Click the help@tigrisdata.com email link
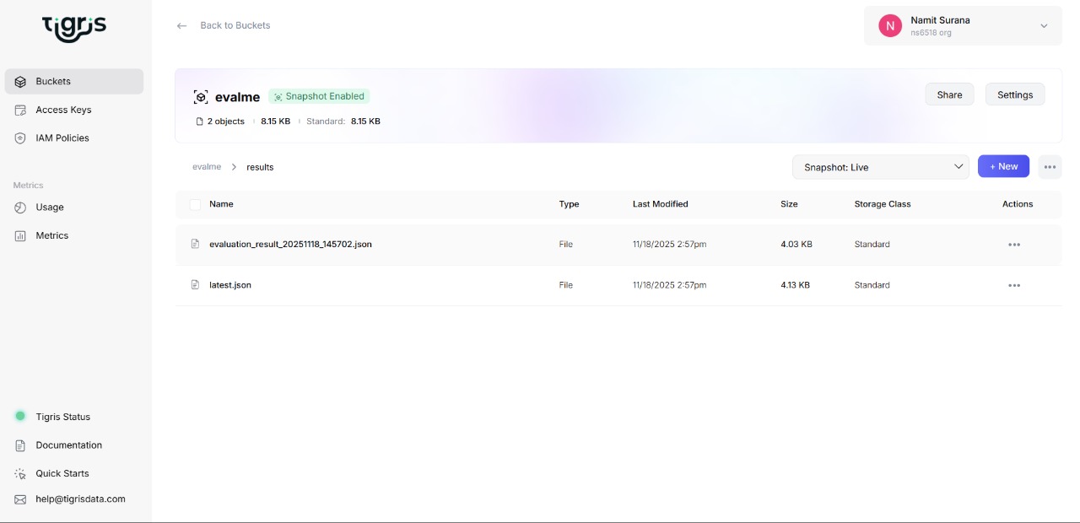The image size is (1080, 523). 80,499
